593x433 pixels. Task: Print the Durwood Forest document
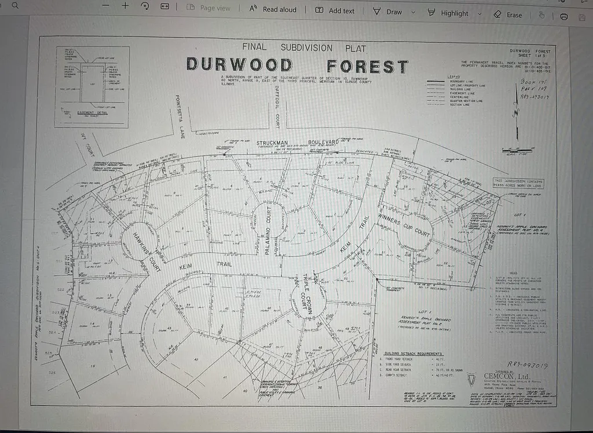[x=565, y=14]
